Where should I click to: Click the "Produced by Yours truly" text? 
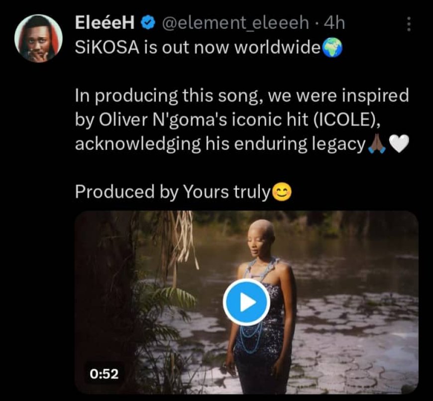point(172,192)
